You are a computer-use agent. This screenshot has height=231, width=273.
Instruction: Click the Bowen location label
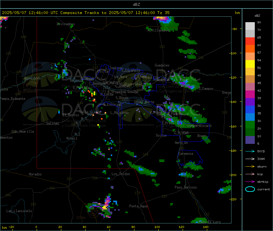tap(202, 135)
